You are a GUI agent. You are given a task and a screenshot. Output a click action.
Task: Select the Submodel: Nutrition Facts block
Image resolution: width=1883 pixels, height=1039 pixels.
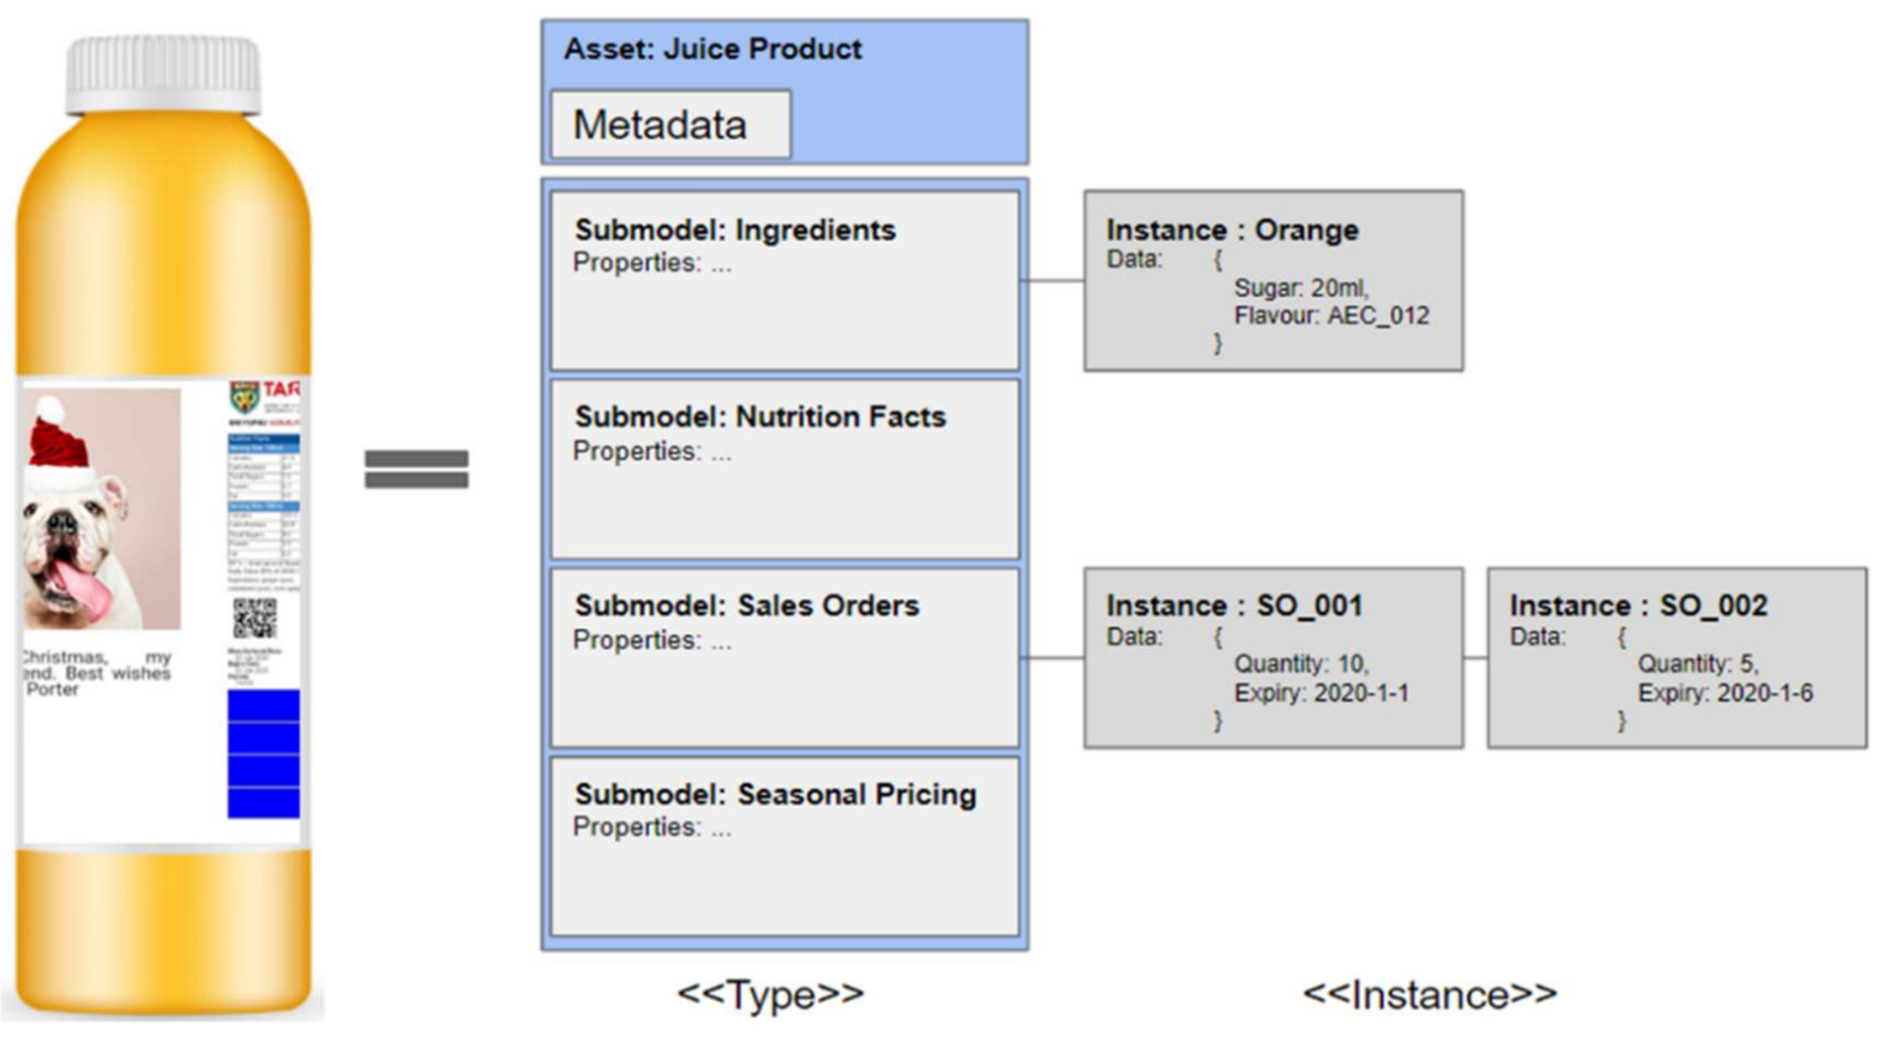click(x=784, y=469)
